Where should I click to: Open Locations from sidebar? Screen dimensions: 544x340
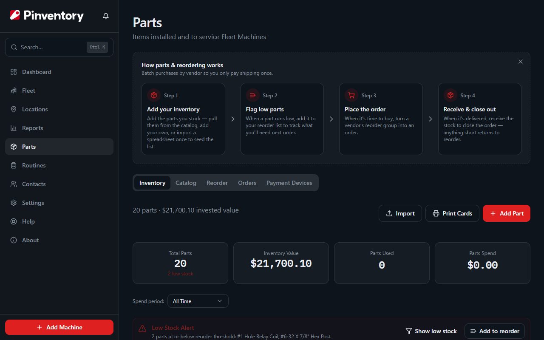[59, 109]
